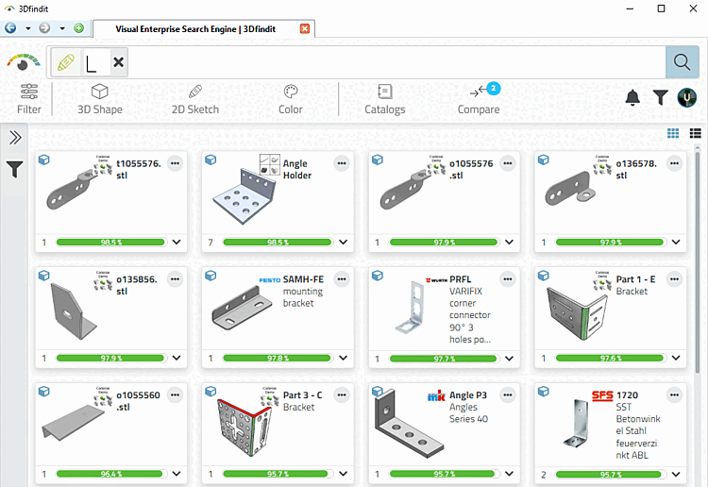The height and width of the screenshot is (487, 708).
Task: Click the magnifier search button
Action: (x=682, y=62)
